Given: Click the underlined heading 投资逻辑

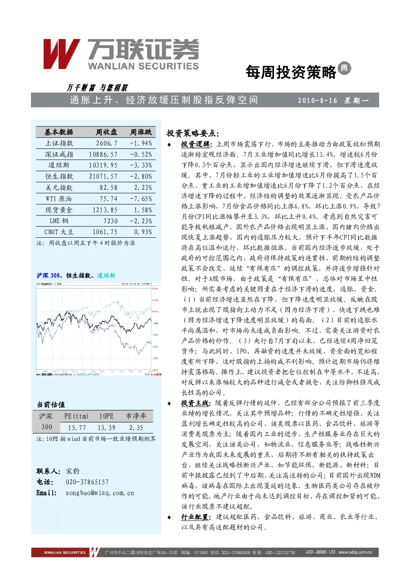Looking at the screenshot, I should tap(195, 144).
